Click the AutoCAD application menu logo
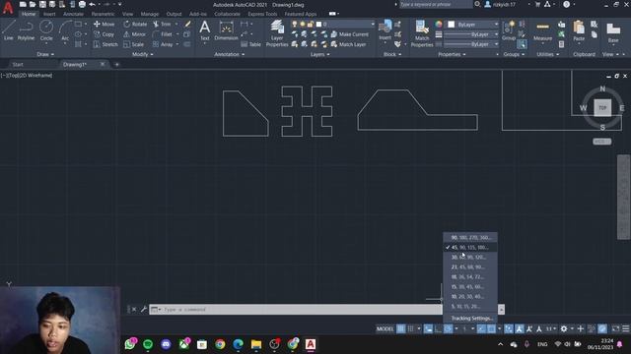The height and width of the screenshot is (354, 631). [8, 8]
